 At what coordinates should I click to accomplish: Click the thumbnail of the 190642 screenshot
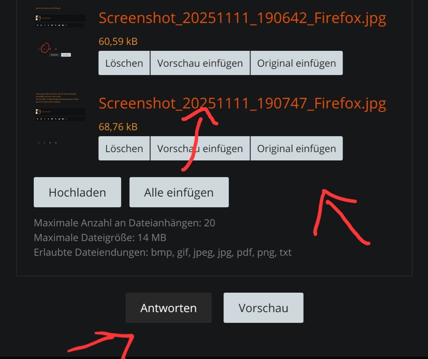[60, 31]
